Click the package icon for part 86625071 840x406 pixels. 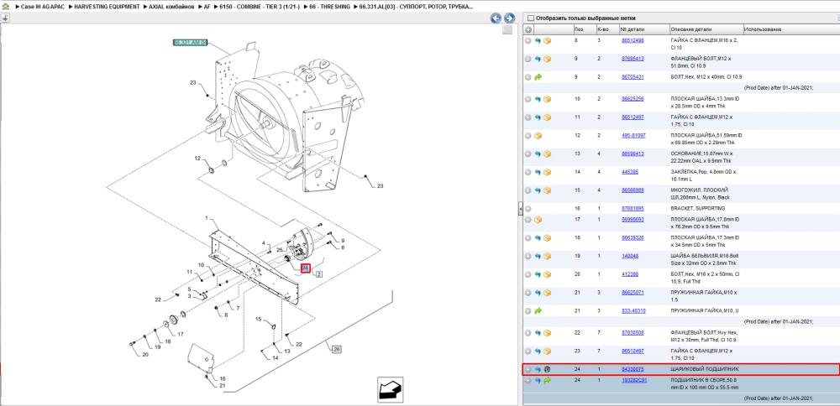click(547, 293)
